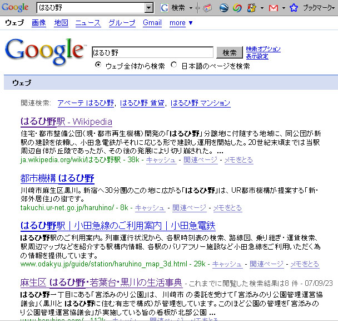This screenshot has width=338, height=321.
Task: Switch to the 画像 tab
Action: (x=39, y=23)
